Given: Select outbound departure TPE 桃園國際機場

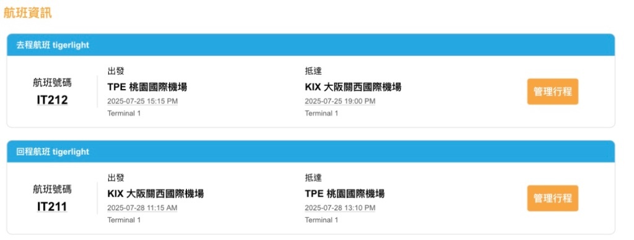Looking at the screenshot, I should point(147,87).
